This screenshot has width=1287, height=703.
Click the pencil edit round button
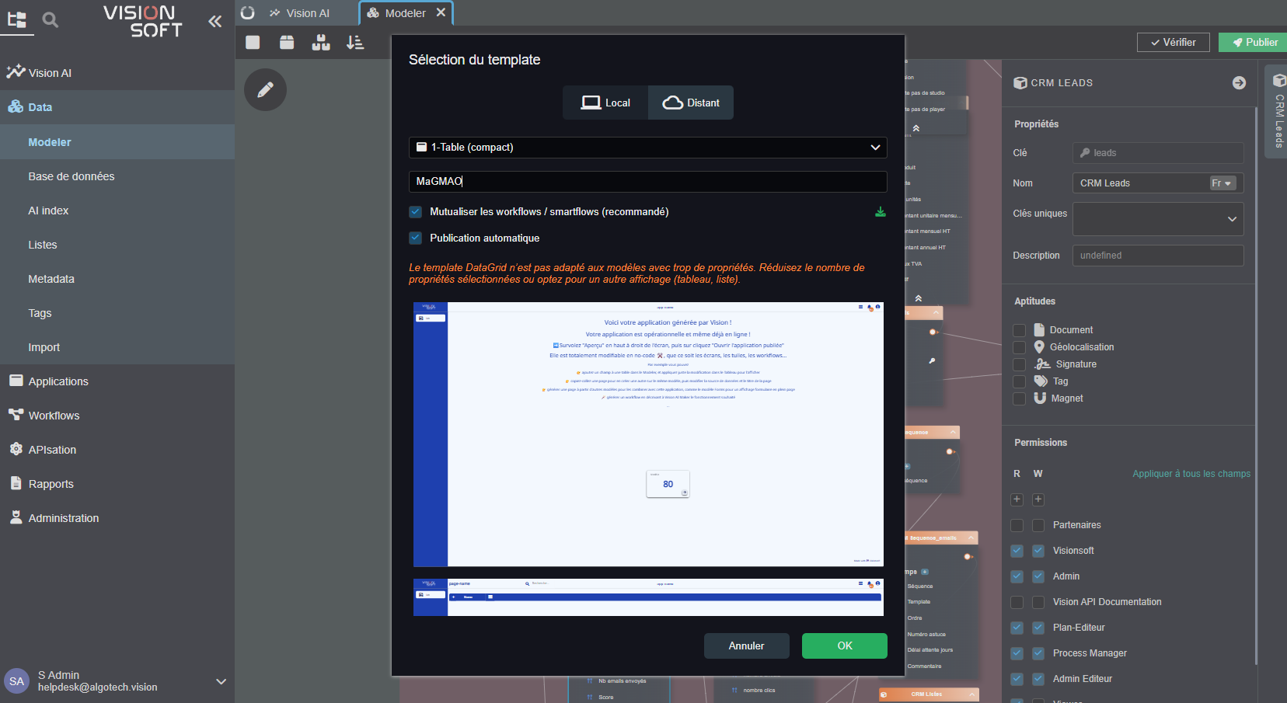point(265,89)
